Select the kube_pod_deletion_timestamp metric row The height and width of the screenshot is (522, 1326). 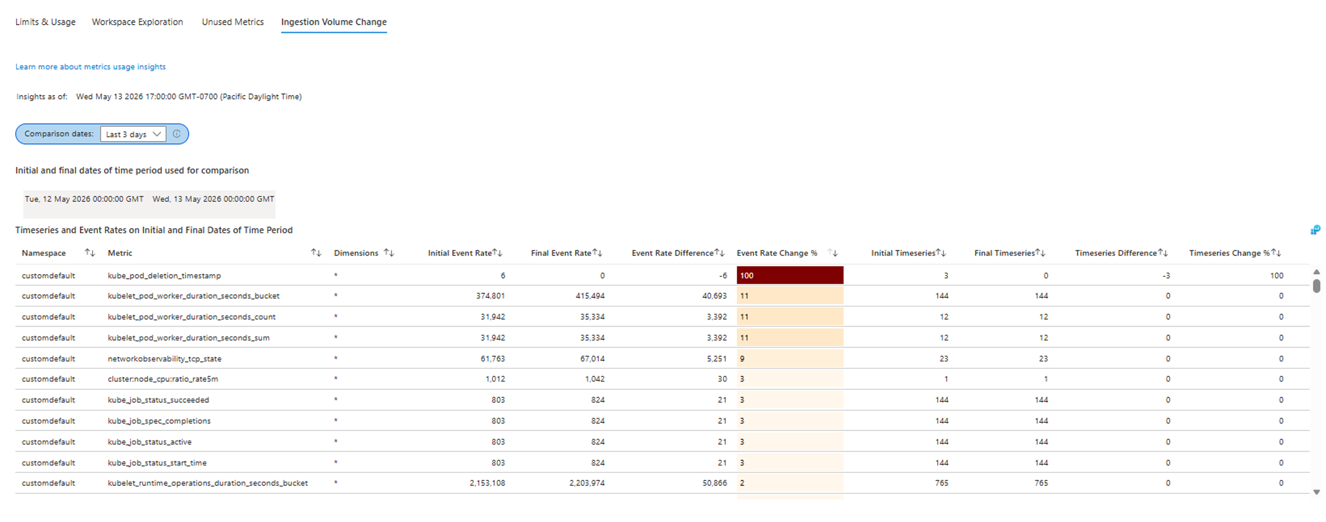662,275
